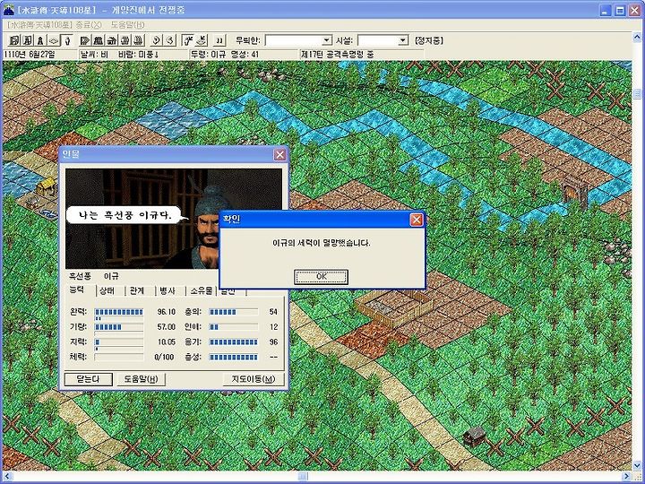Screen dimensions: 645x484
Task: Maximize the game window
Action: pyautogui.click(x=620, y=11)
